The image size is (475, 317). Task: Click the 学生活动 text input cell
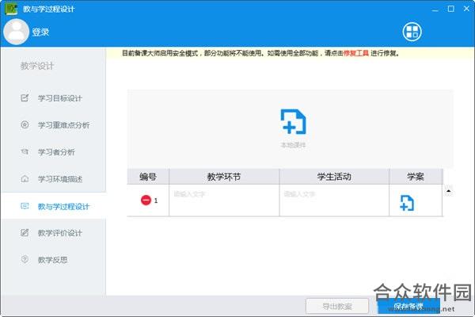click(334, 201)
